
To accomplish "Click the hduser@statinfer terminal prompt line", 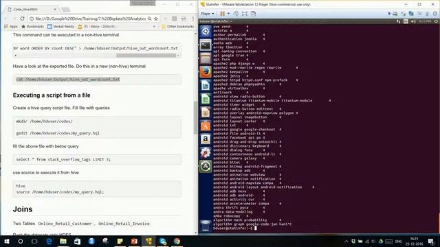I will pyautogui.click(x=234, y=228).
